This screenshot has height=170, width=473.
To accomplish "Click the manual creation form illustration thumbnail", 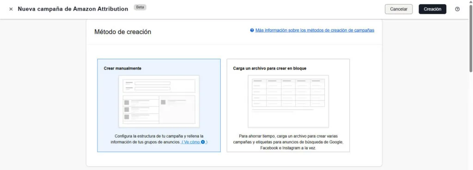I will tap(159, 101).
